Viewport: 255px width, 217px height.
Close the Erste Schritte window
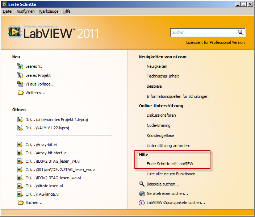[250, 4]
